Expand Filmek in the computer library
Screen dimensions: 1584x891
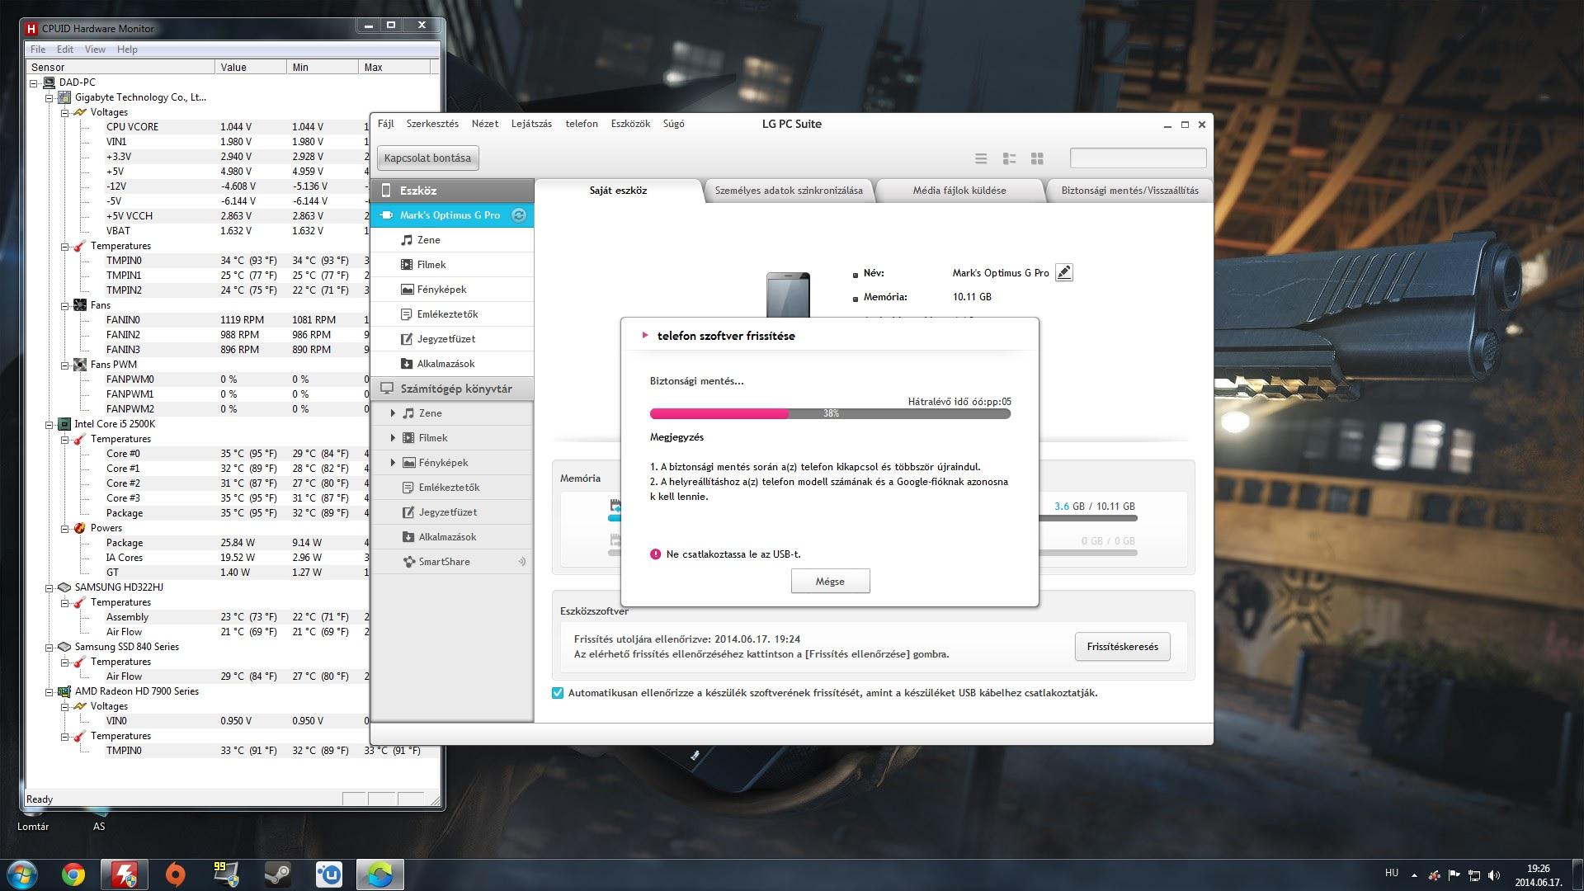click(393, 438)
